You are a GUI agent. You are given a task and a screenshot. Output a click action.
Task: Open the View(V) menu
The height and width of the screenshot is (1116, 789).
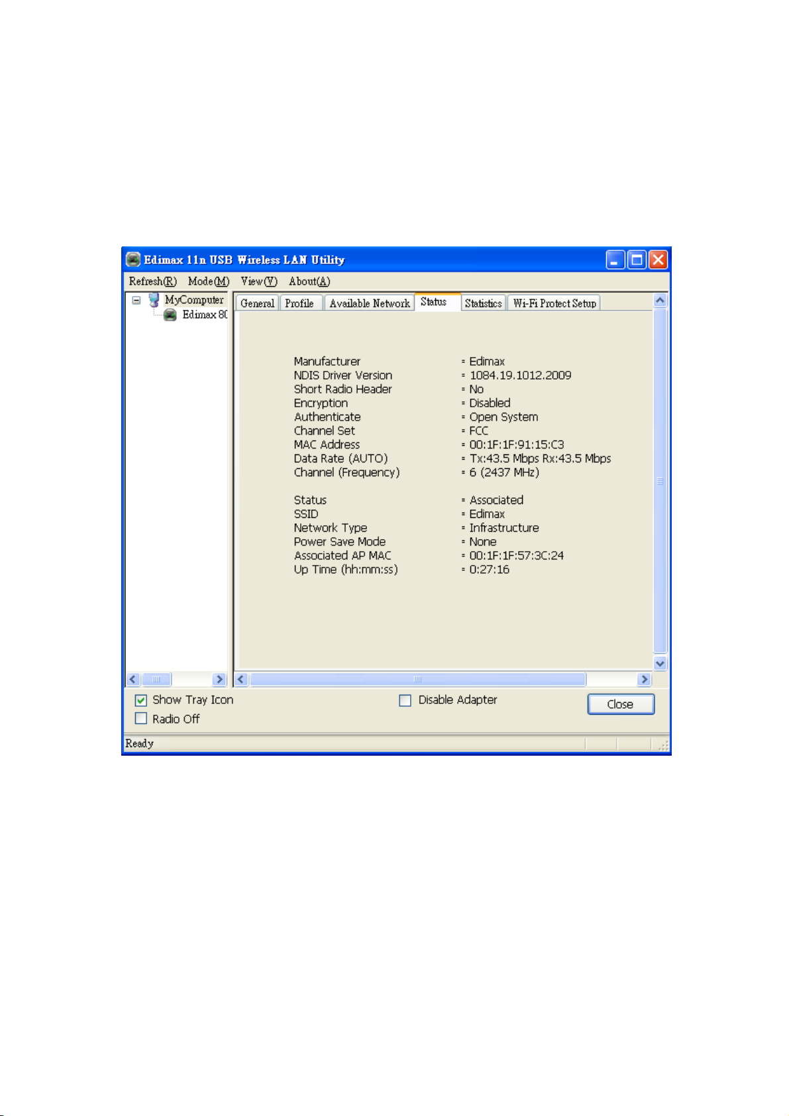click(x=259, y=281)
